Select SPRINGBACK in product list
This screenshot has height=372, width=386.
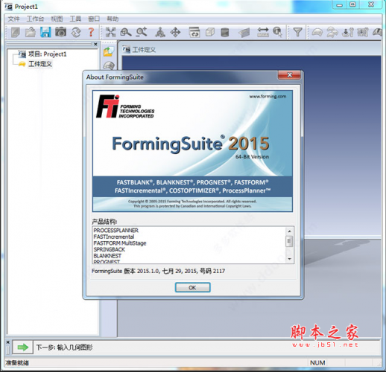[x=110, y=249]
